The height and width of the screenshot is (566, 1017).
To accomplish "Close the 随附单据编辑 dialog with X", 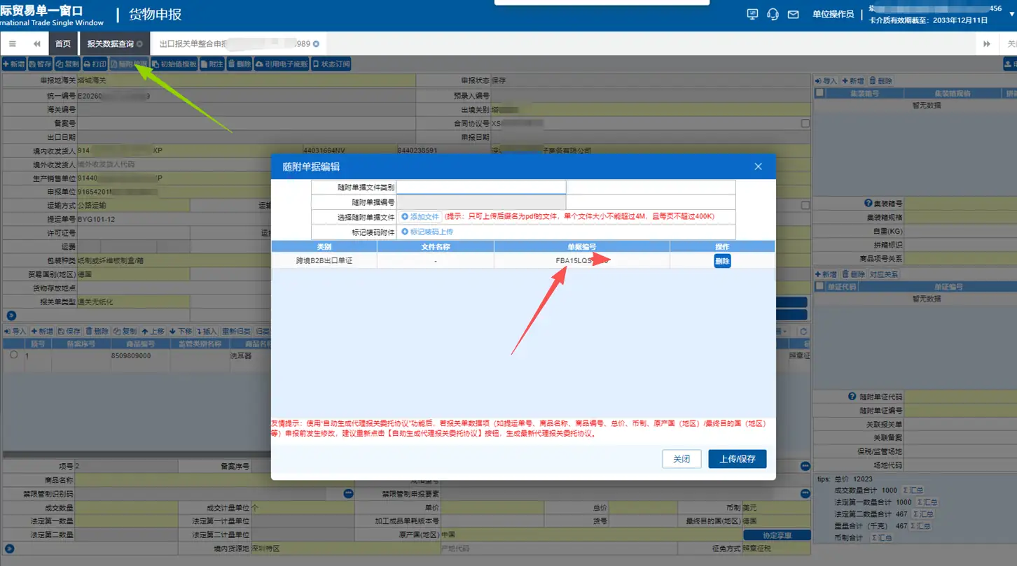I will (x=758, y=167).
